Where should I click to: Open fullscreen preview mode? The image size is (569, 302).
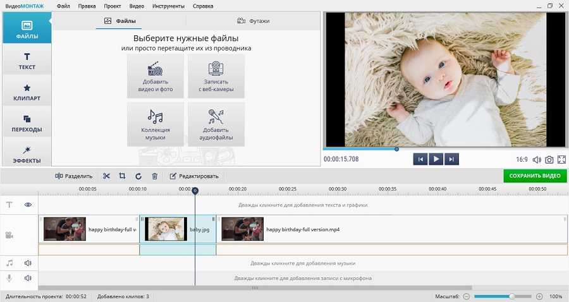click(x=561, y=160)
